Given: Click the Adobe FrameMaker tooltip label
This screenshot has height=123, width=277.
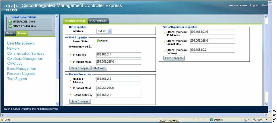Looking at the screenshot, I should pos(169,121).
